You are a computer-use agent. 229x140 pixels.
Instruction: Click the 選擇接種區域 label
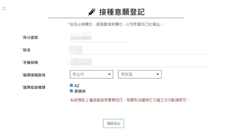pyautogui.click(x=34, y=75)
